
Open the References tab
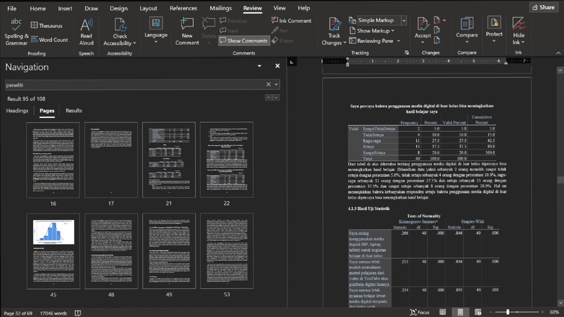183,8
